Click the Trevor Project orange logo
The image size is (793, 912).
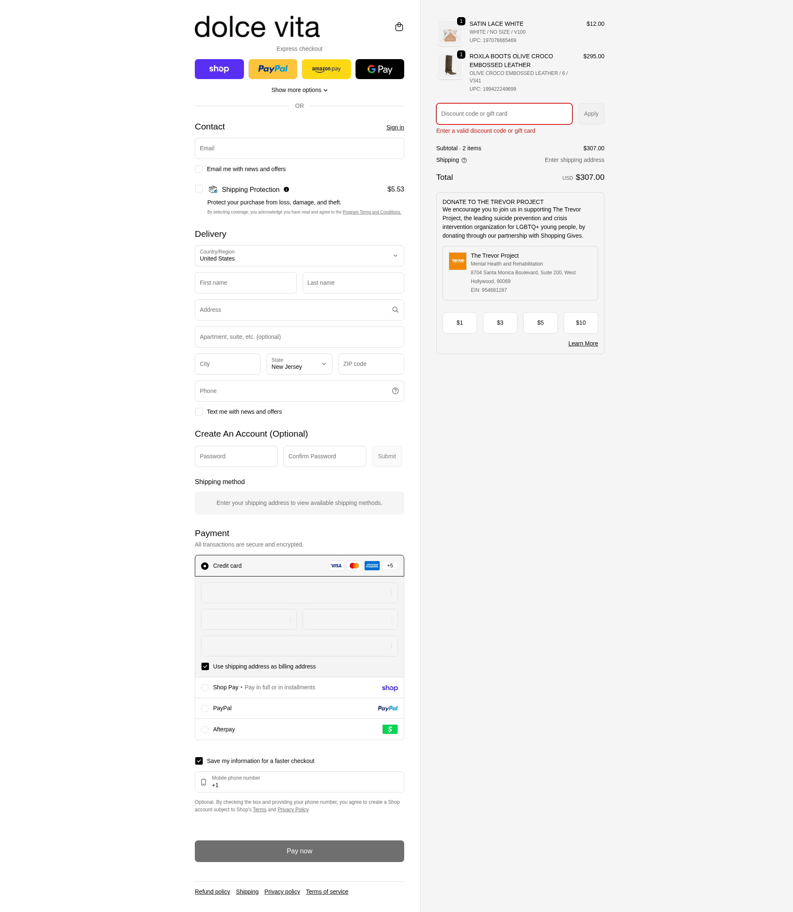click(x=457, y=261)
